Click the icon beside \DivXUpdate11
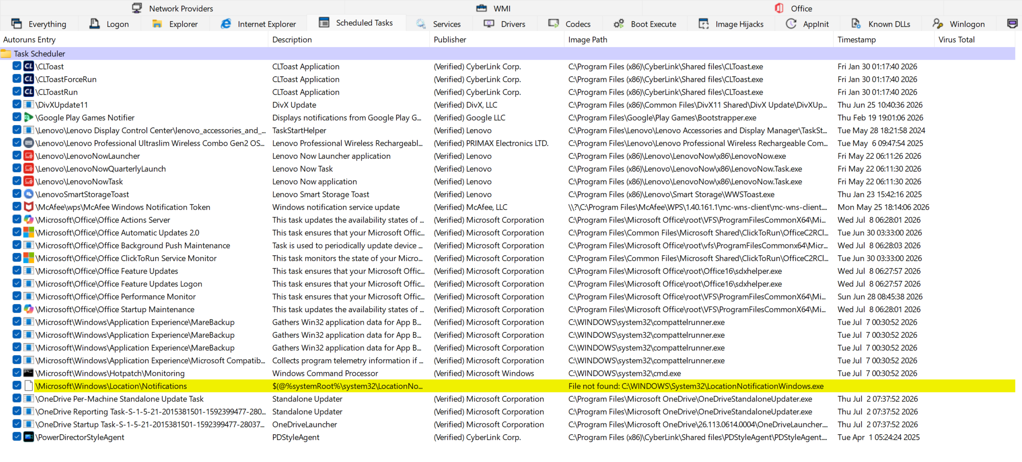 coord(29,105)
